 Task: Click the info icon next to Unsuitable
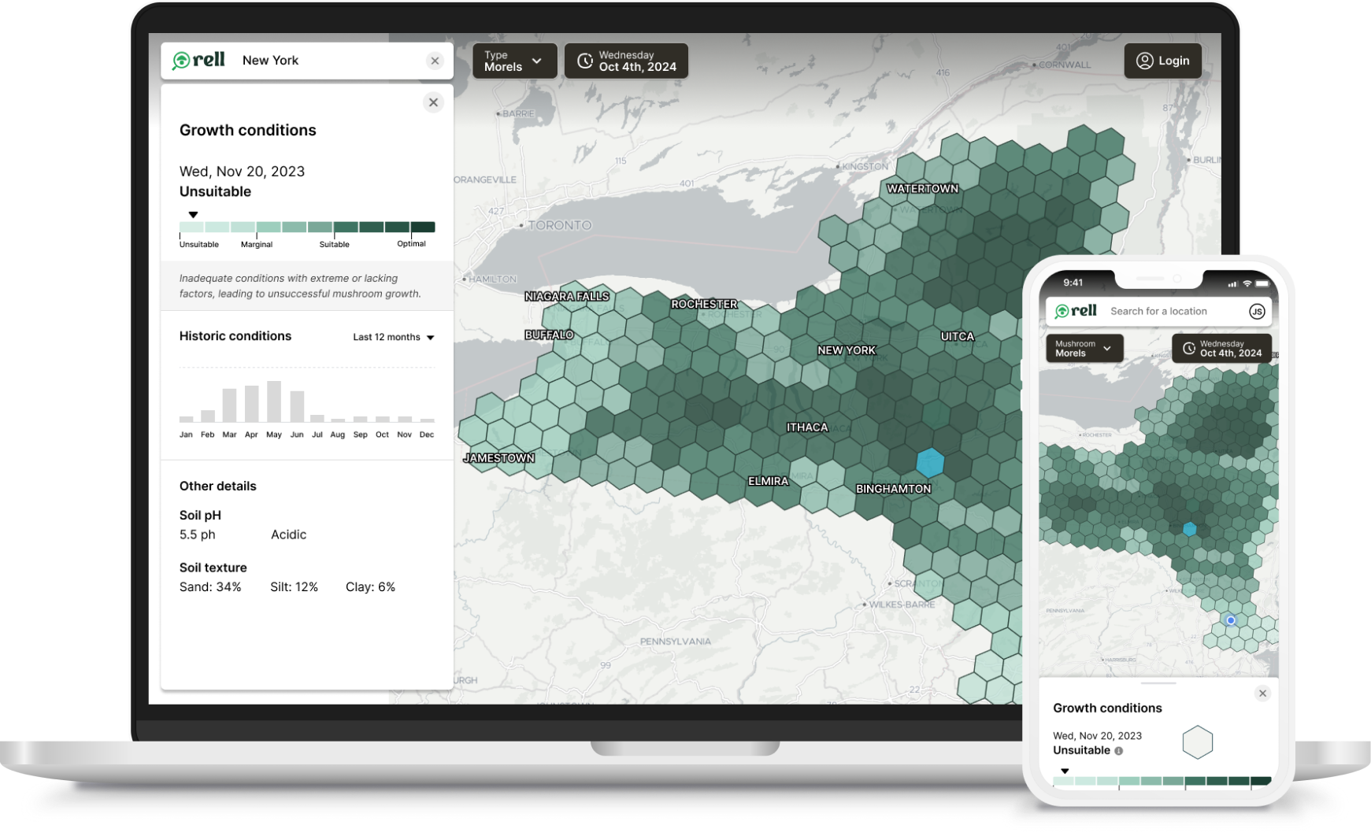[x=1119, y=751]
